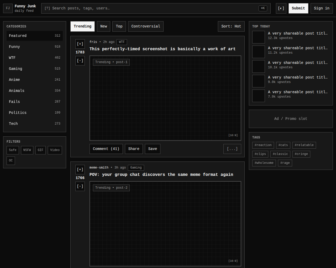Enable the GIF filter

tap(40, 150)
